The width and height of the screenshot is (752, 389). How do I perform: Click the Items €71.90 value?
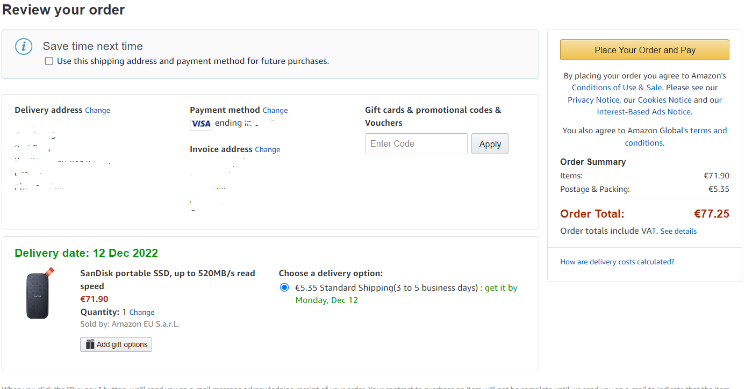click(x=717, y=176)
